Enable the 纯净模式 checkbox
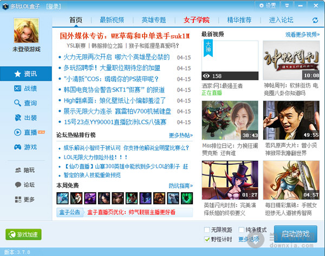 tap(241, 229)
